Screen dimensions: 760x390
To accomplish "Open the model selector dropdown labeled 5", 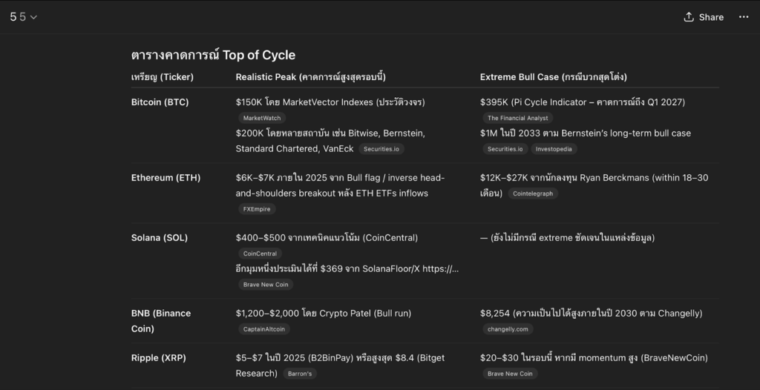I will [24, 17].
